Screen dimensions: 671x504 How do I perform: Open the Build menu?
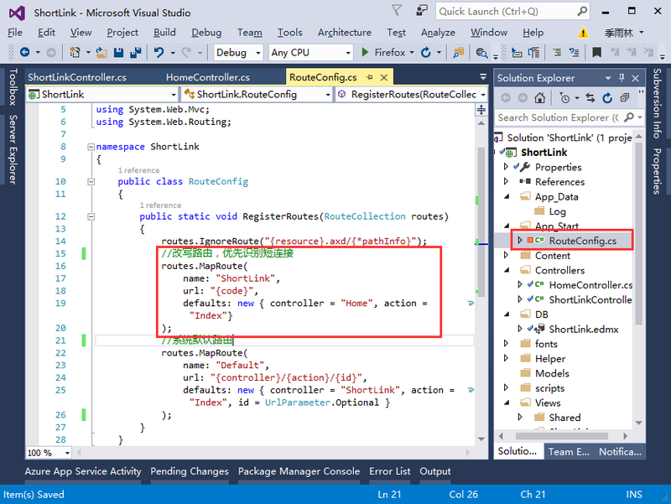164,33
